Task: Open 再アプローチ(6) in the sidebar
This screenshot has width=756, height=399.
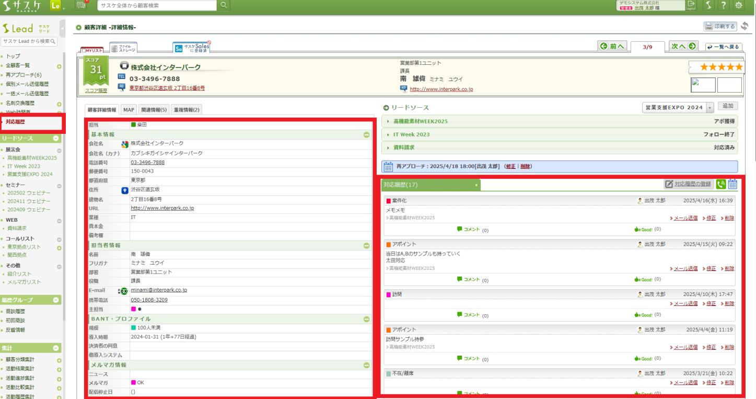Action: pyautogui.click(x=24, y=75)
